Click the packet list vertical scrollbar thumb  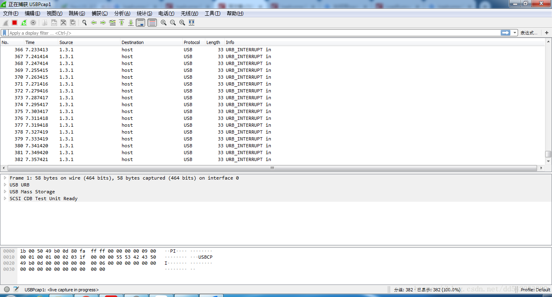(548, 154)
